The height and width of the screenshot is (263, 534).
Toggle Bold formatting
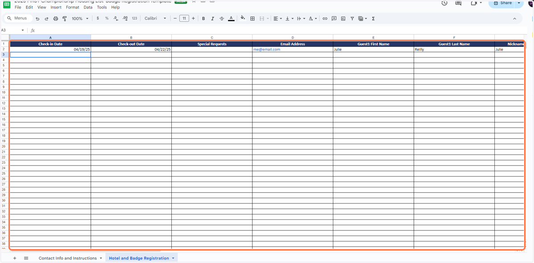(203, 18)
